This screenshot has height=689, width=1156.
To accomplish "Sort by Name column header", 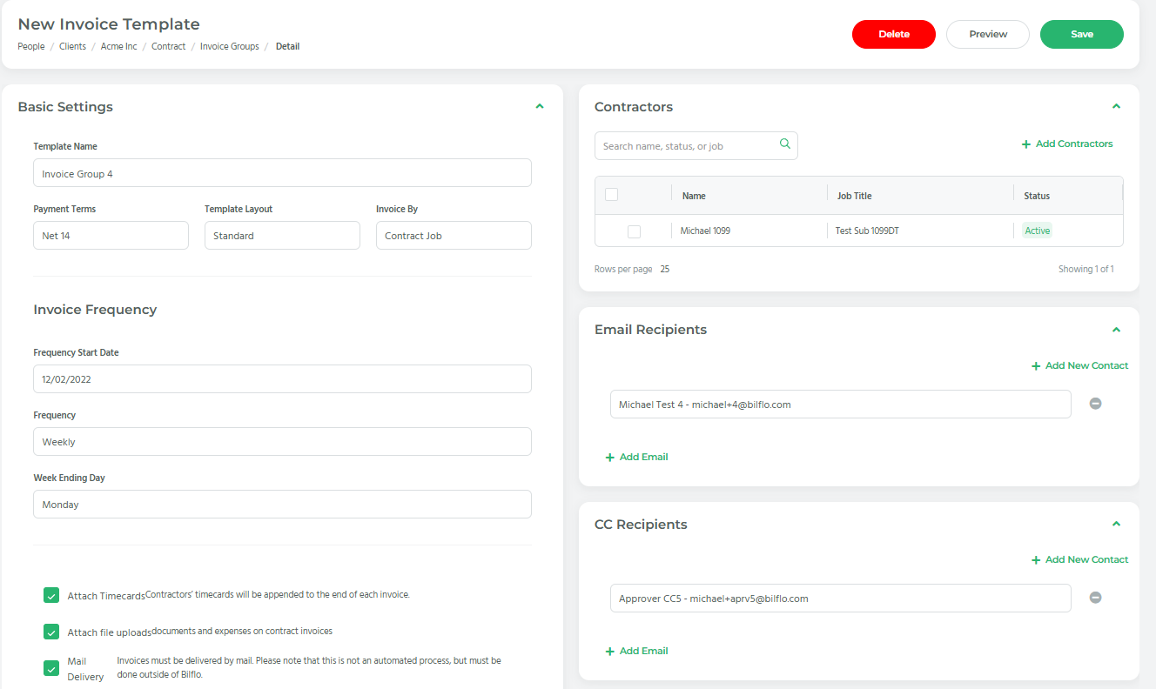I will (694, 196).
